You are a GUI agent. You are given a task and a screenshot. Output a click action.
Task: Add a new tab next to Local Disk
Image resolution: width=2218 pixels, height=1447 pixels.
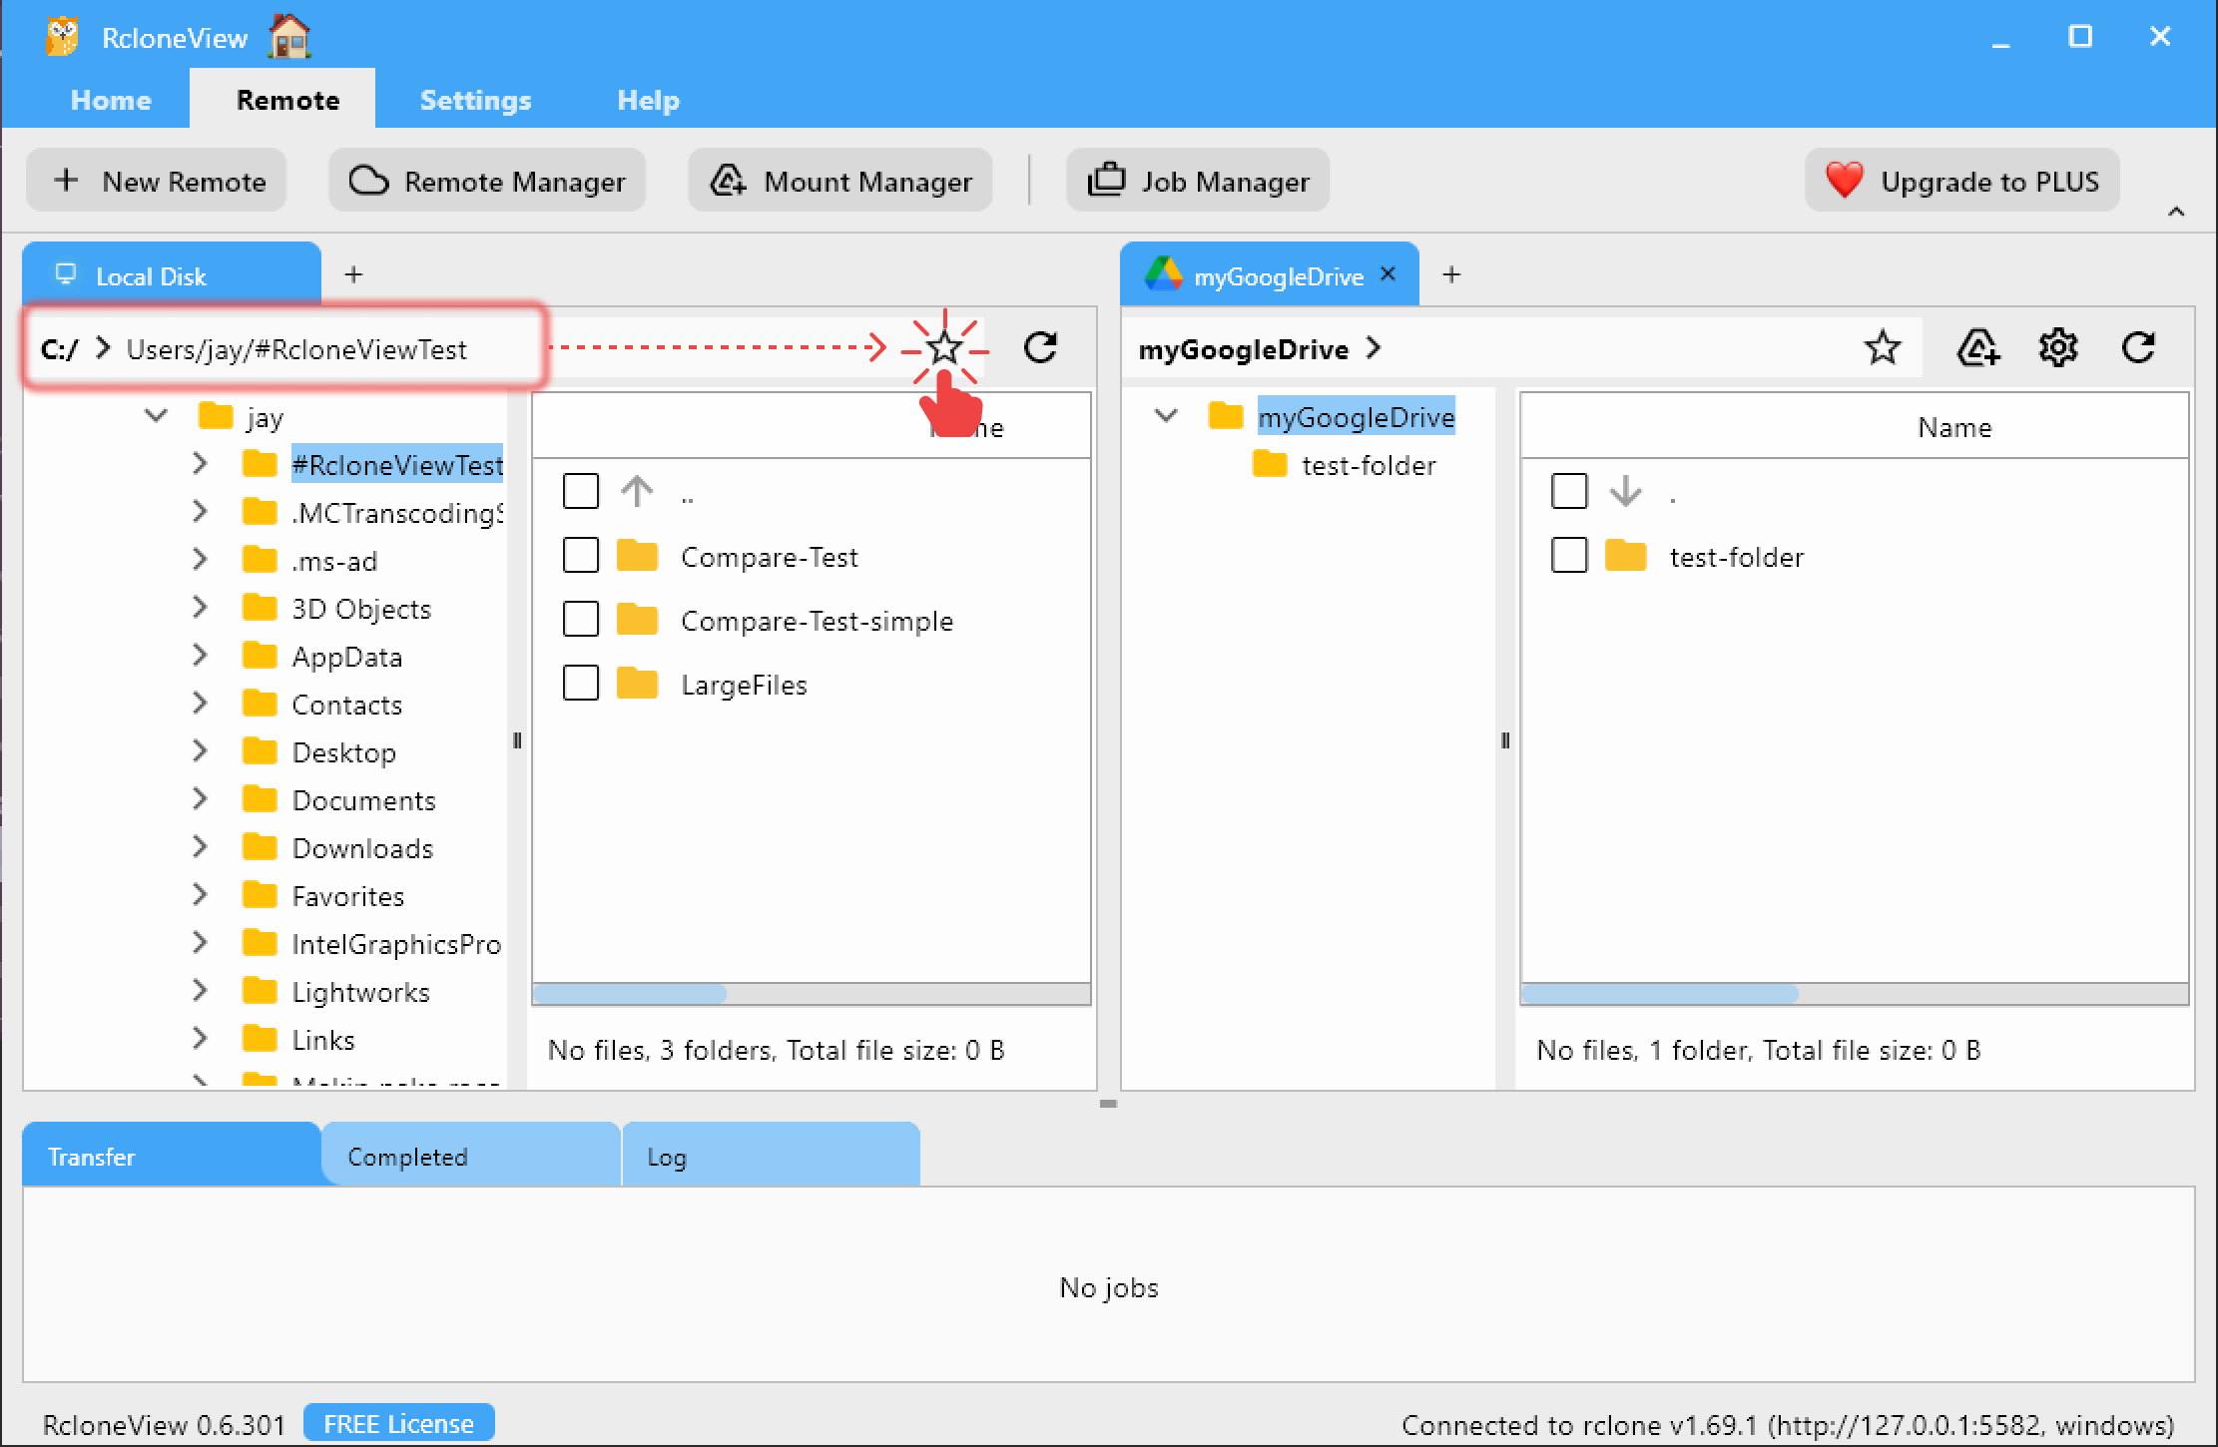[353, 274]
